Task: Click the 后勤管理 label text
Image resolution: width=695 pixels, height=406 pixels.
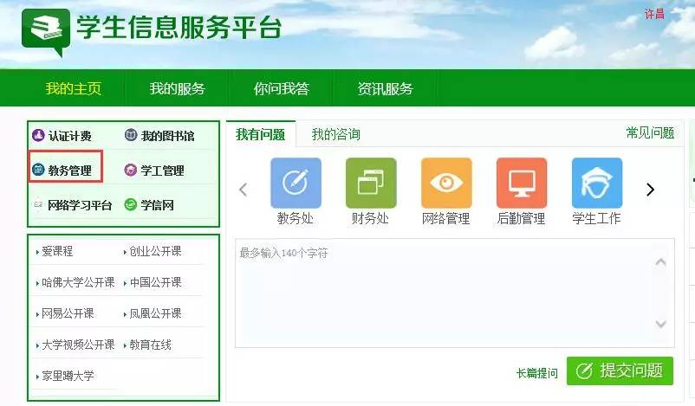Action: pyautogui.click(x=522, y=218)
